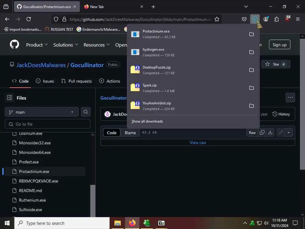This screenshot has width=305, height=229.
Task: Show folder for YouAreAnIdiot.zip download
Action: (251, 106)
